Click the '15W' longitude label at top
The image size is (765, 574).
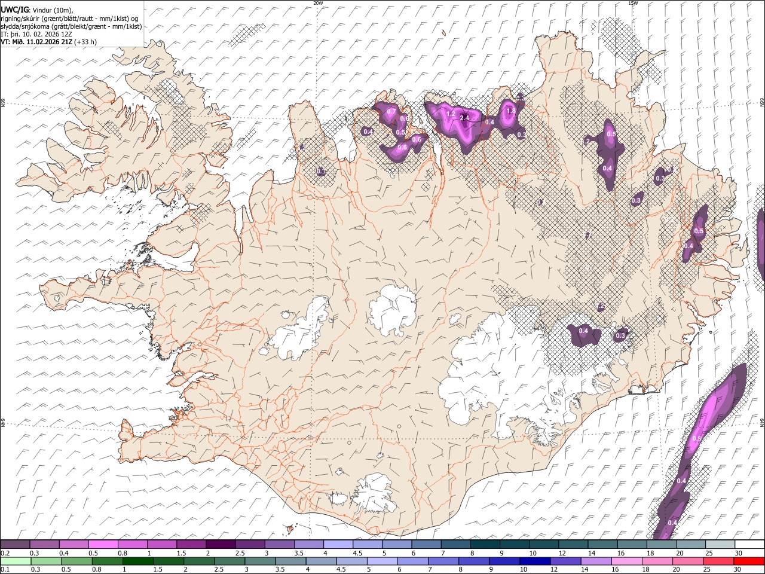click(634, 3)
